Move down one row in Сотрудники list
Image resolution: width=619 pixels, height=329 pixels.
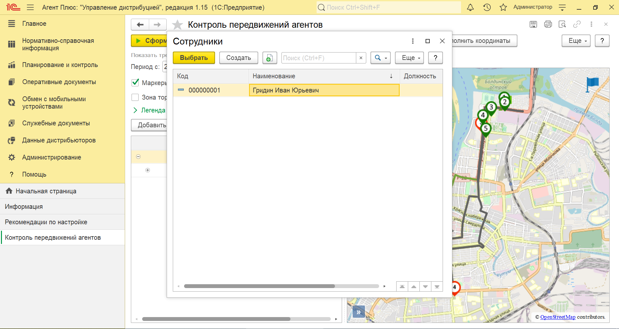pos(425,286)
